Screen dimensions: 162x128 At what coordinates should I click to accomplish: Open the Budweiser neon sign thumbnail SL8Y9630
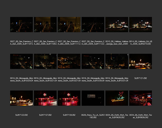(x=117, y=98)
